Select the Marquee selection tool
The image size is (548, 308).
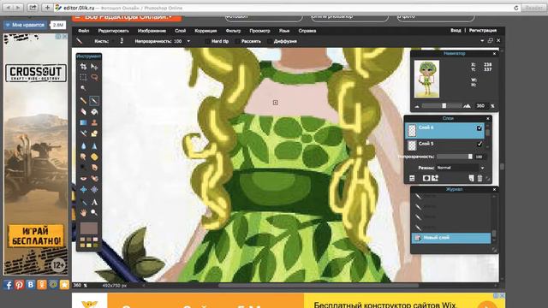(83, 77)
